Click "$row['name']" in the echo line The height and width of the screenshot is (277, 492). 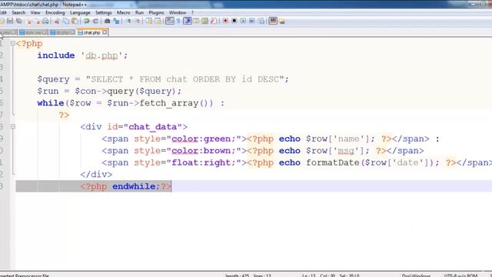click(337, 138)
